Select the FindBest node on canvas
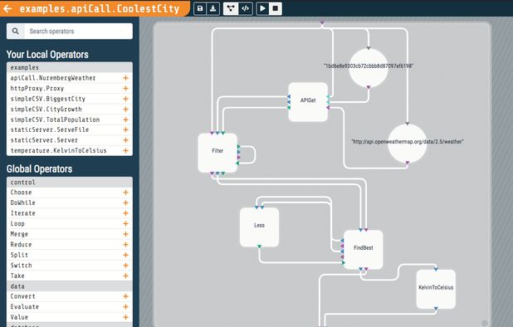Screen dimensions: 513x327 coord(363,250)
